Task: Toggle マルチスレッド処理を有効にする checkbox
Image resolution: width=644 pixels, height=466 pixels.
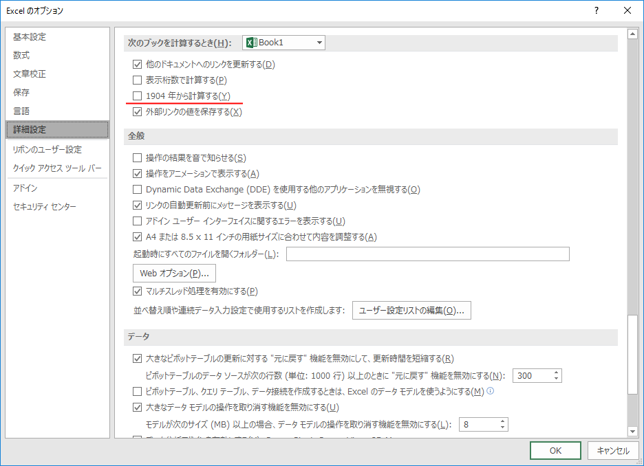Action: (x=137, y=291)
